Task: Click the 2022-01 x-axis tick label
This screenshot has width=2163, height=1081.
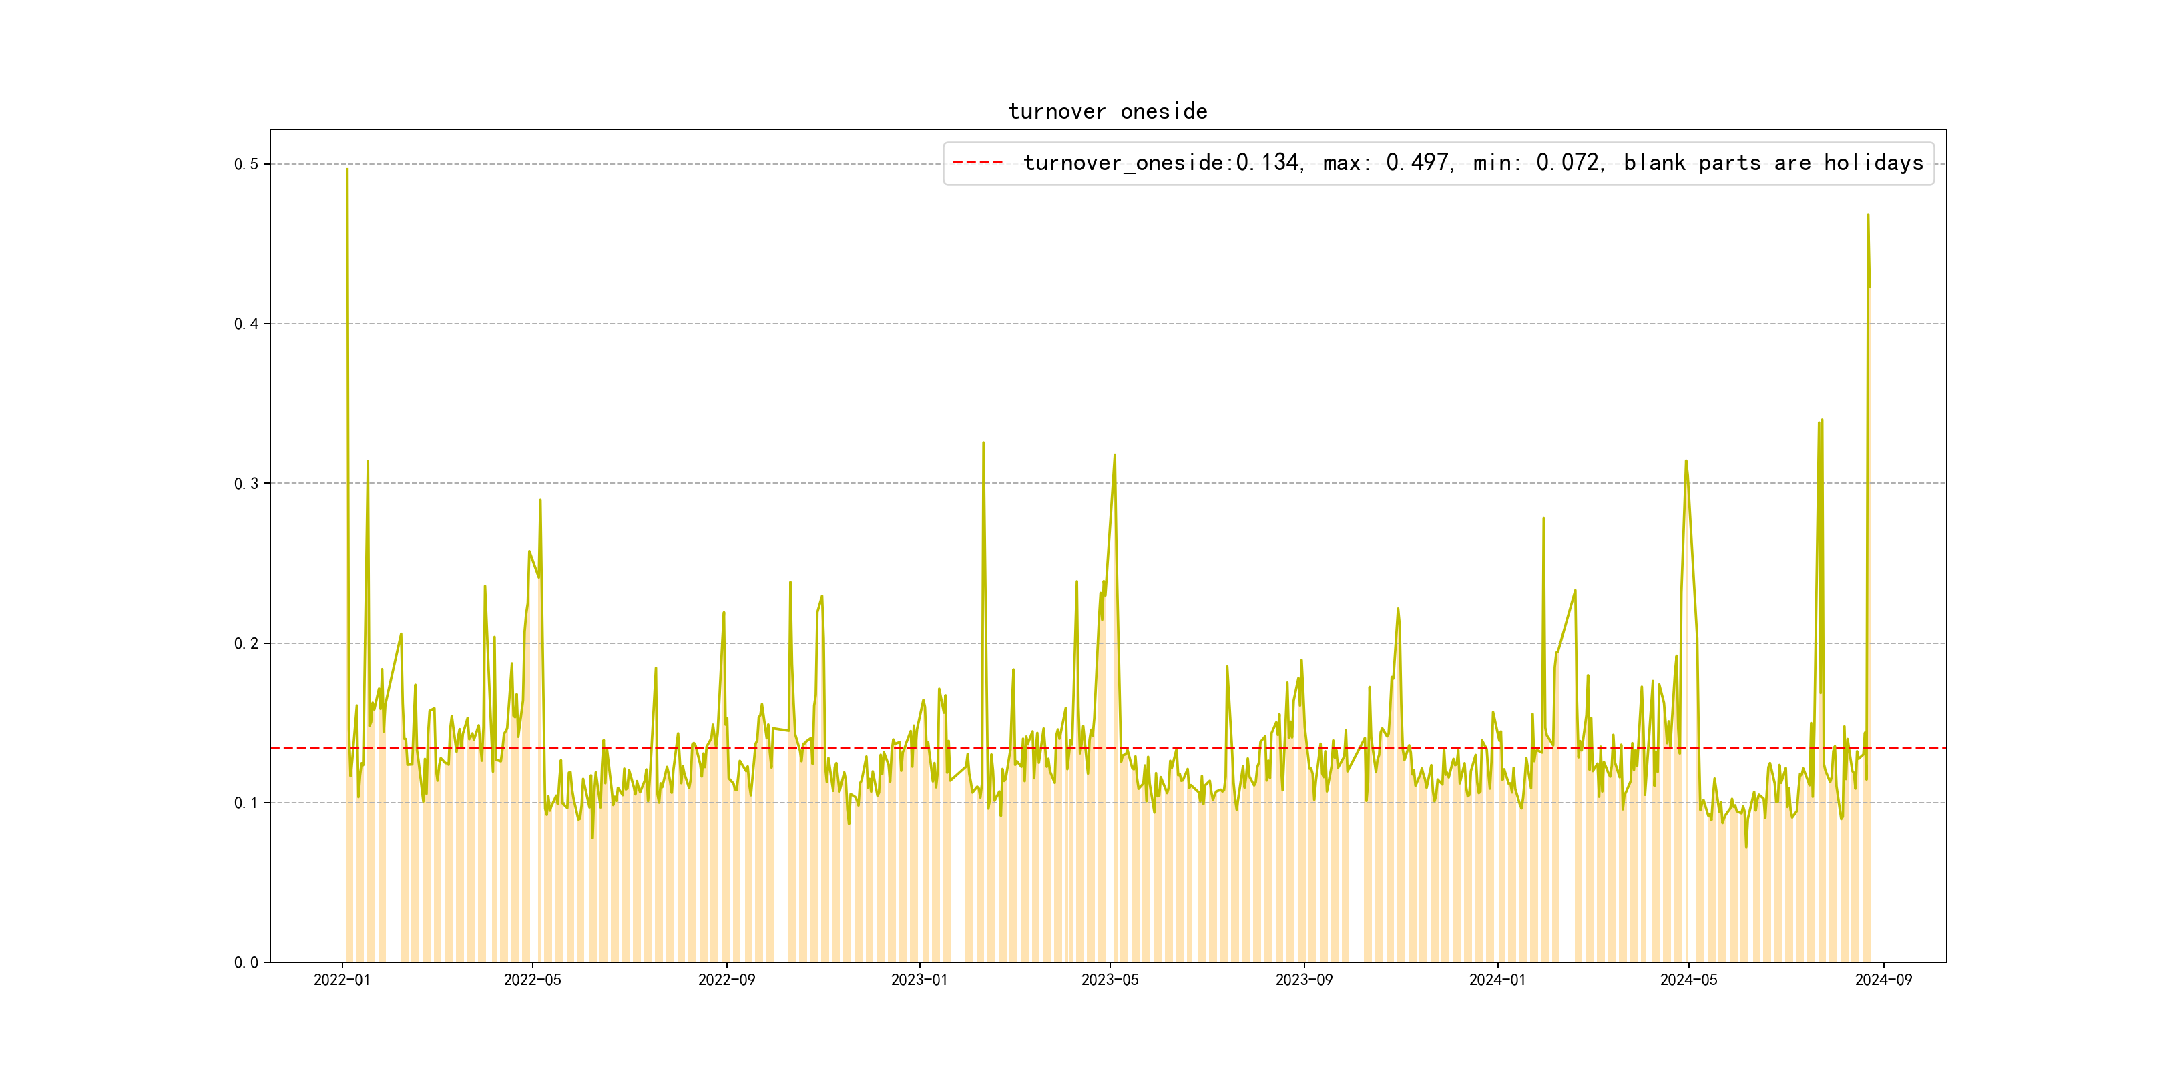Action: click(342, 980)
